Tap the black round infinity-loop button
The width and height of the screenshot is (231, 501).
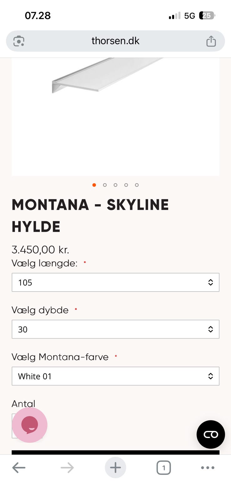pyautogui.click(x=211, y=434)
